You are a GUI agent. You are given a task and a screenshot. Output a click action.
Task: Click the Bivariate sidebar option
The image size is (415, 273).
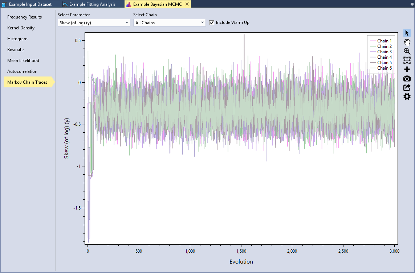(x=16, y=49)
